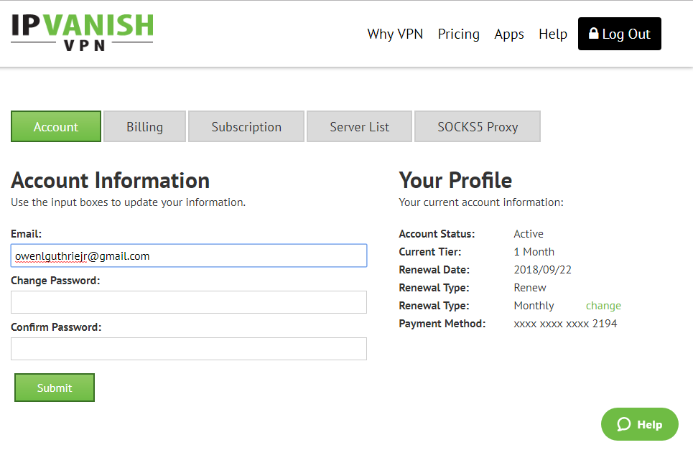Open Help in the top navigation
The image size is (693, 450).
pos(552,34)
